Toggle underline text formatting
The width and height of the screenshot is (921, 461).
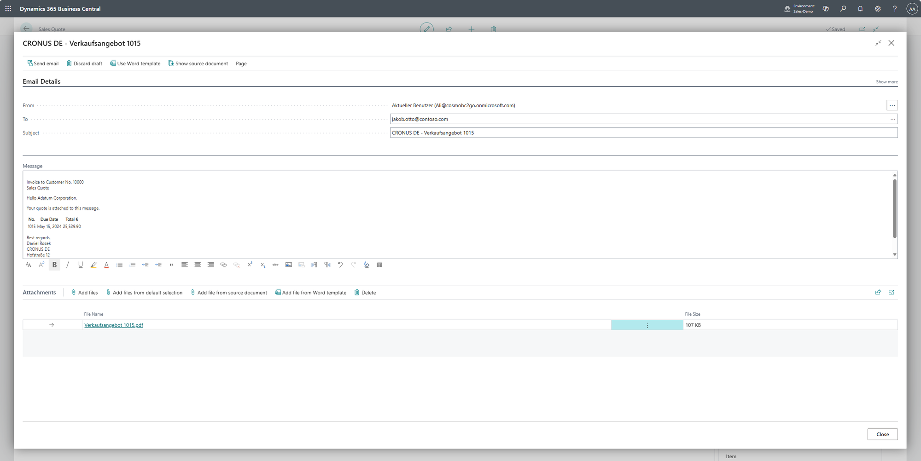(81, 265)
